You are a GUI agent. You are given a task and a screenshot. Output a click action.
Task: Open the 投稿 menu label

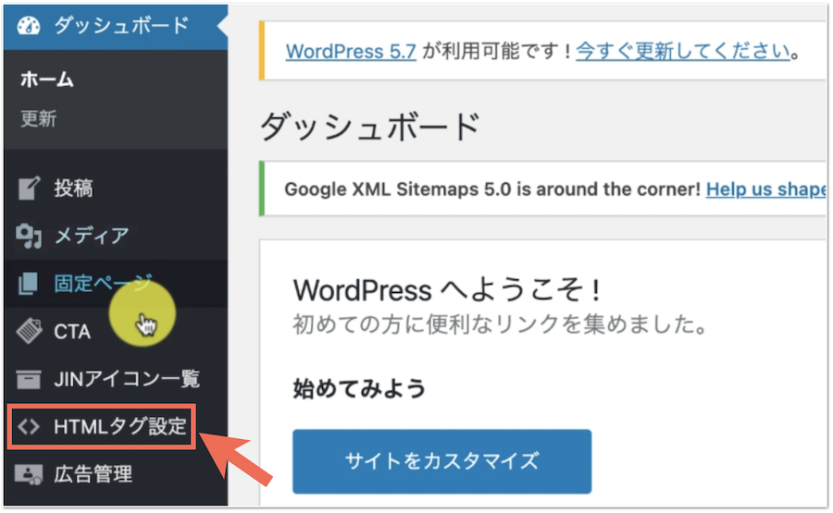(x=73, y=189)
